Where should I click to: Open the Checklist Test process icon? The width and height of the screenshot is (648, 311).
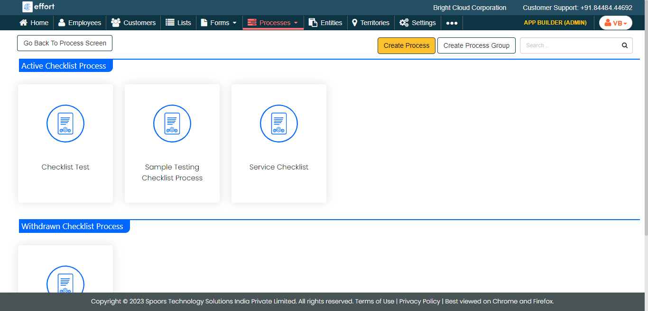point(65,124)
